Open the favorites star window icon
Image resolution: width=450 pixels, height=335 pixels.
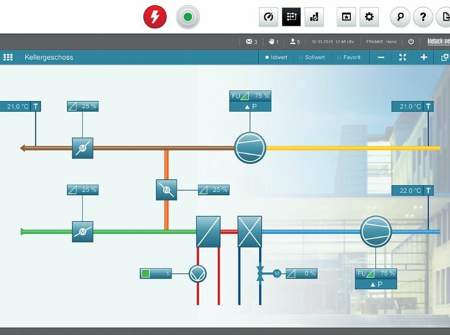click(346, 17)
